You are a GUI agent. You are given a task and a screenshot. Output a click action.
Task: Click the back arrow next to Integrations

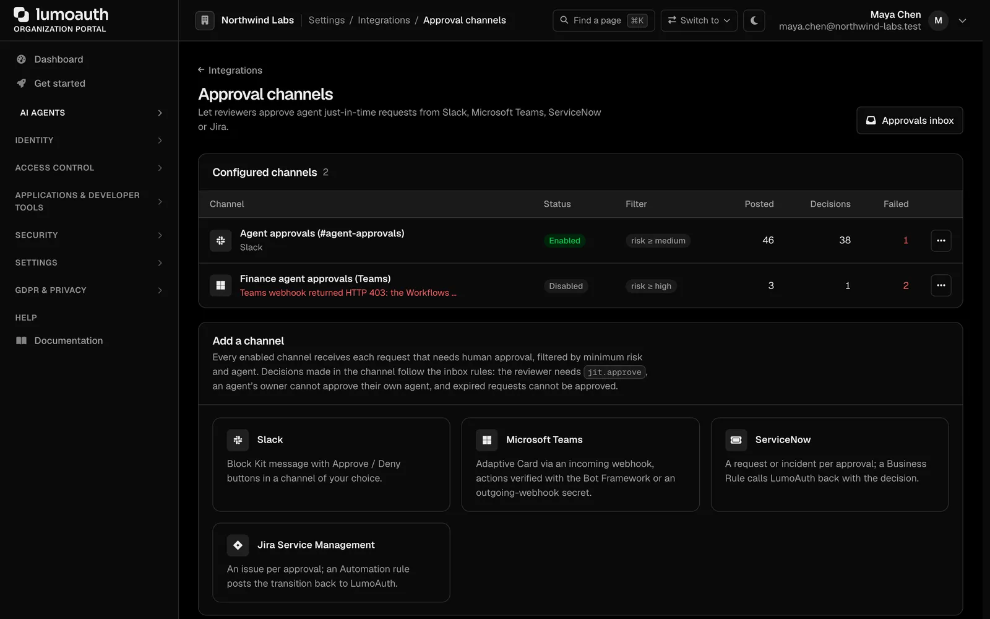(x=201, y=70)
